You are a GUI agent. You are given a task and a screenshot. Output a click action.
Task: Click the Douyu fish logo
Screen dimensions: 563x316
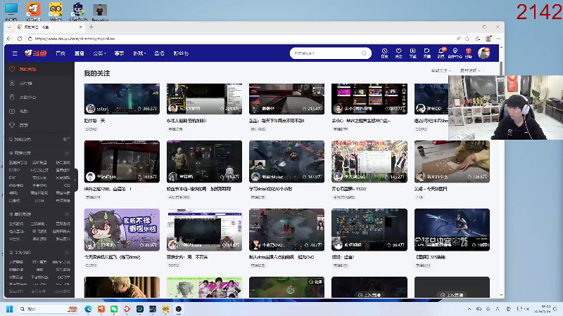coord(36,53)
